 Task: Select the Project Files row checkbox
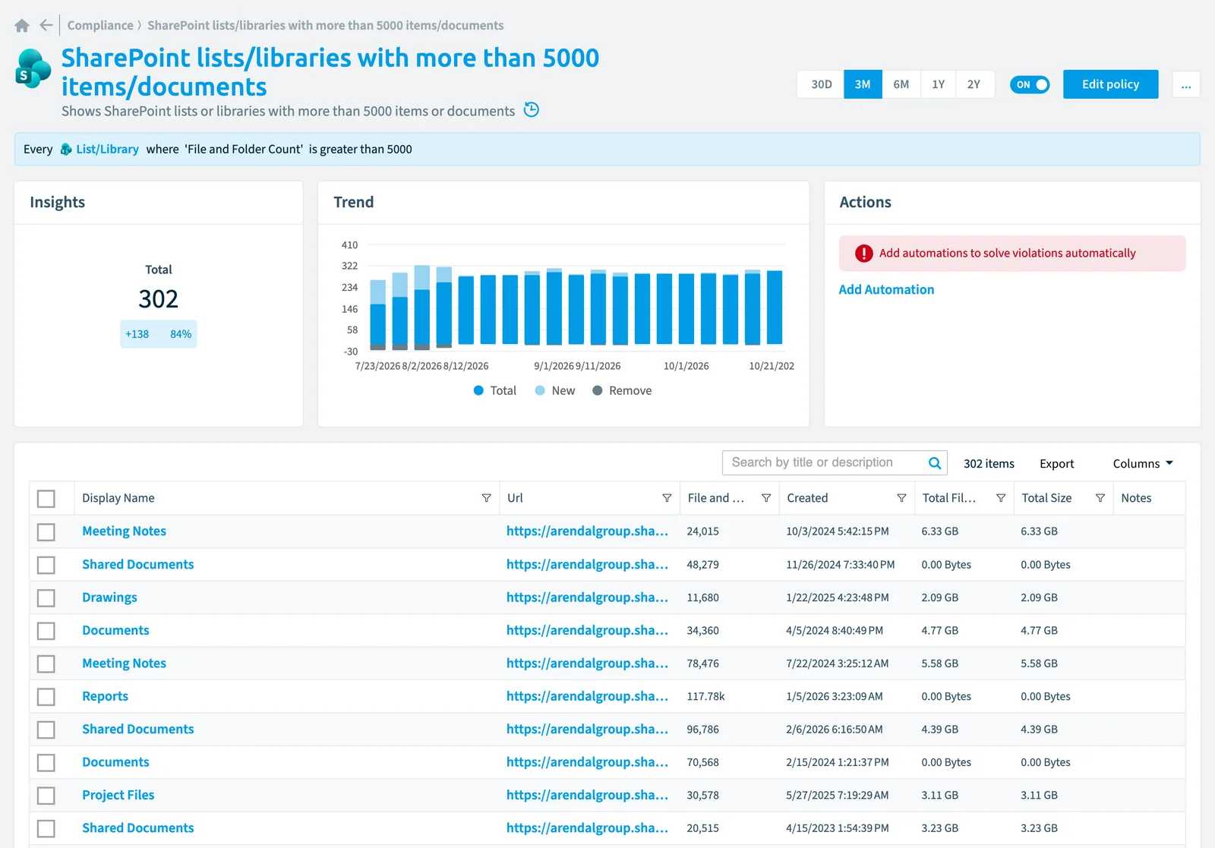tap(46, 796)
